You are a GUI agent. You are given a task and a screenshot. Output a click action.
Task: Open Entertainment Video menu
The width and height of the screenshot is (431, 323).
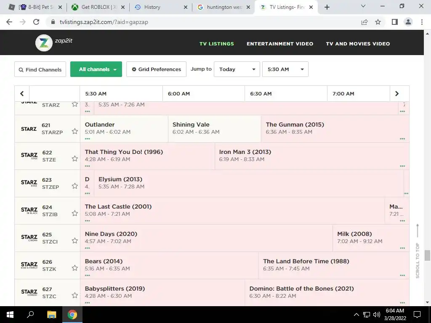(x=280, y=44)
